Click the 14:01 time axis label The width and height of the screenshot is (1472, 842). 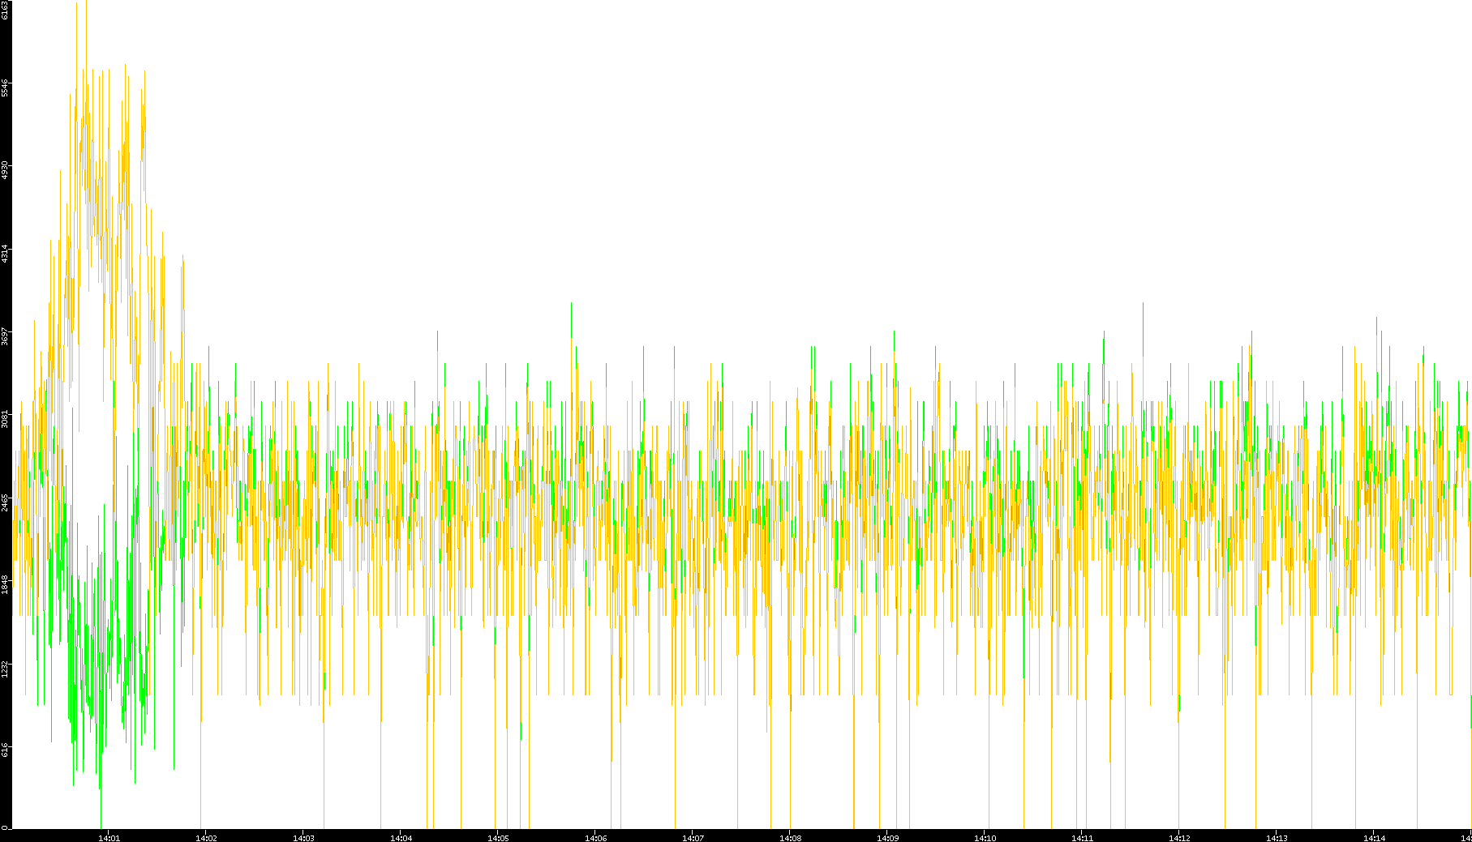109,838
